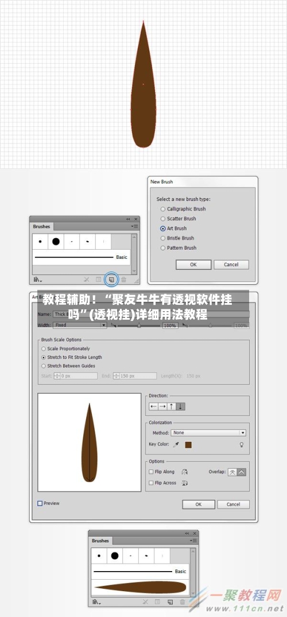Open the Width Fixed dropdown
Viewport: 287px width, 617px height.
[80, 325]
